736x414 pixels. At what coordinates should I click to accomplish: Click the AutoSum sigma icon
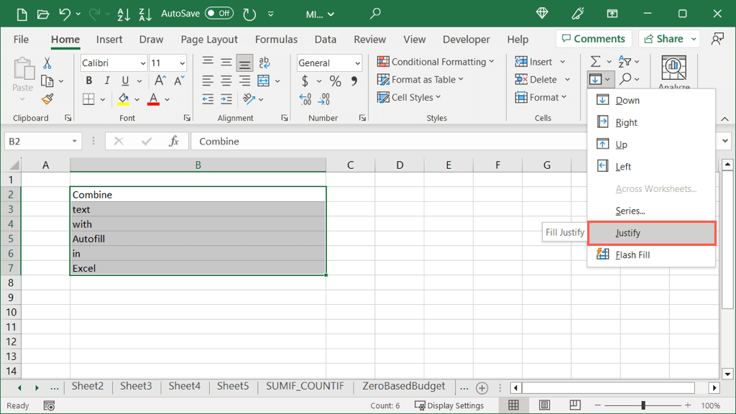595,62
